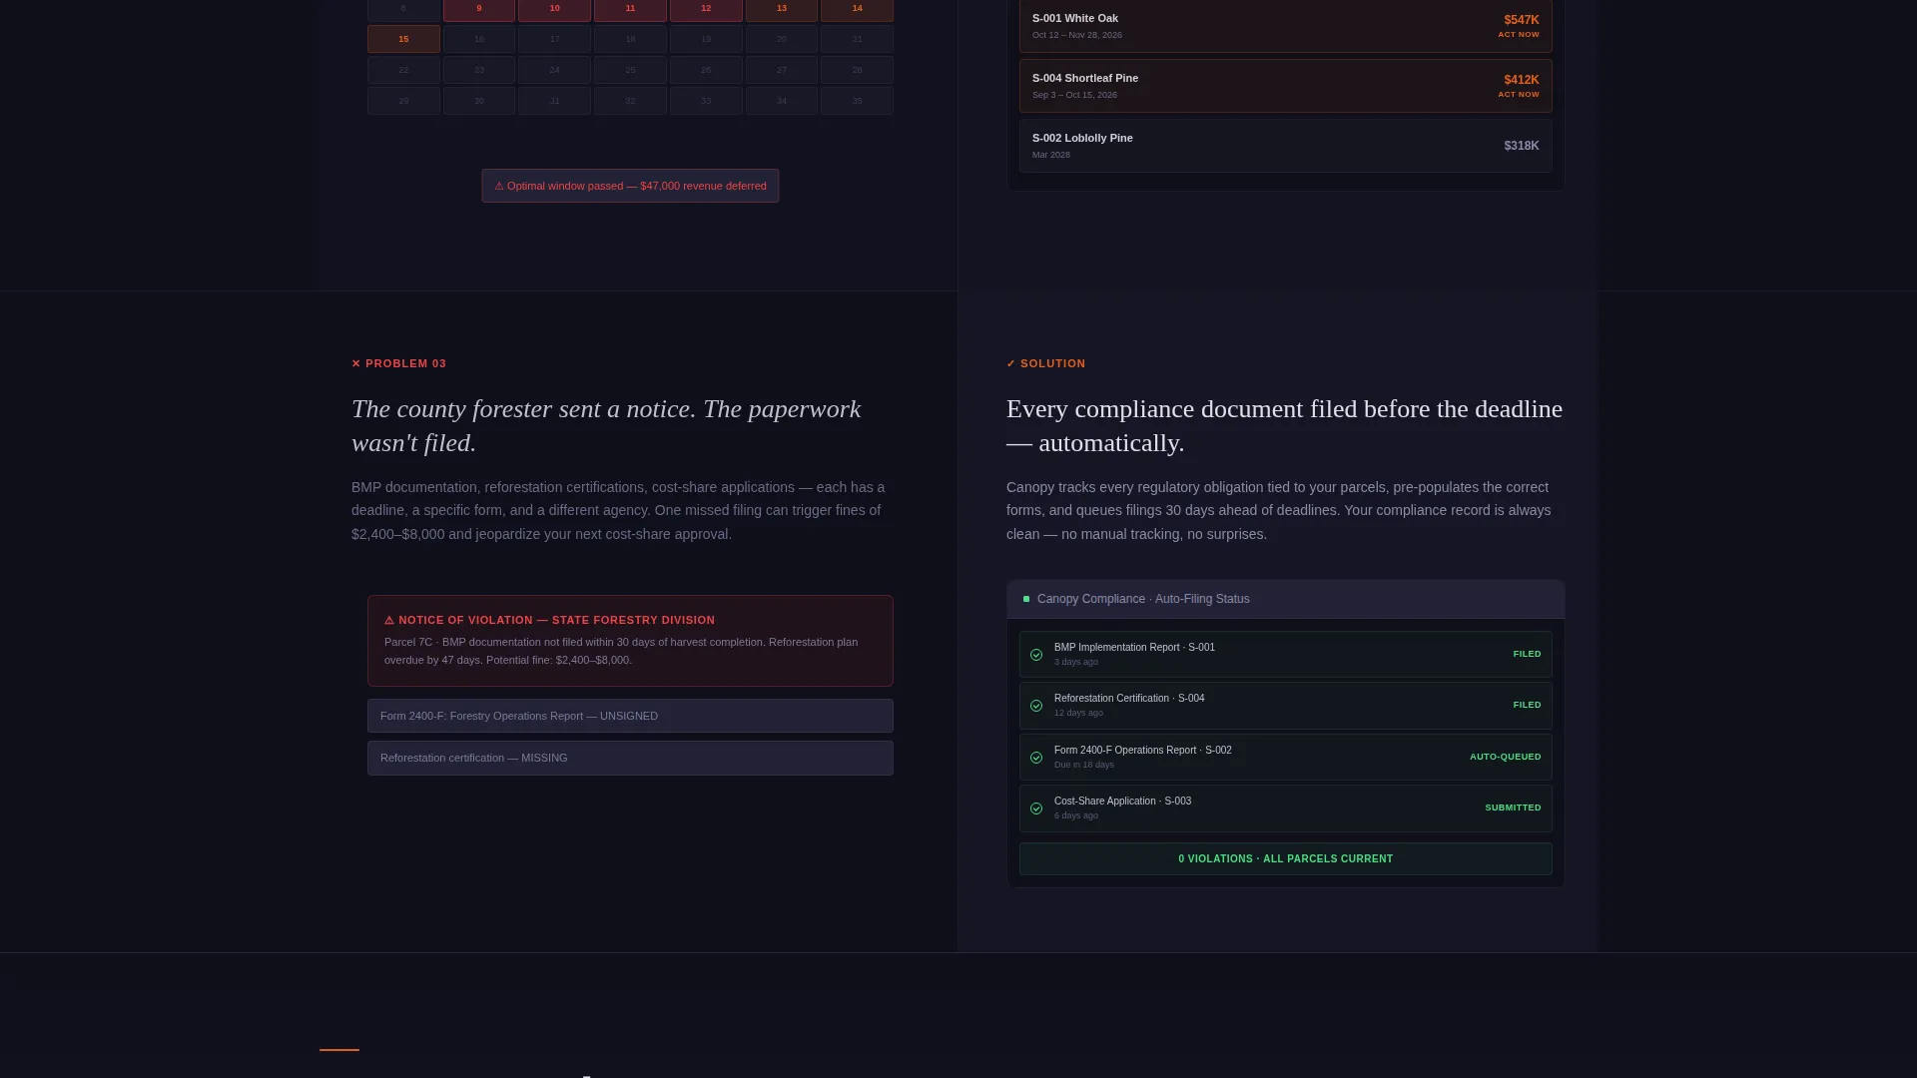
Task: Click the $547K value
Action: coord(1522,20)
